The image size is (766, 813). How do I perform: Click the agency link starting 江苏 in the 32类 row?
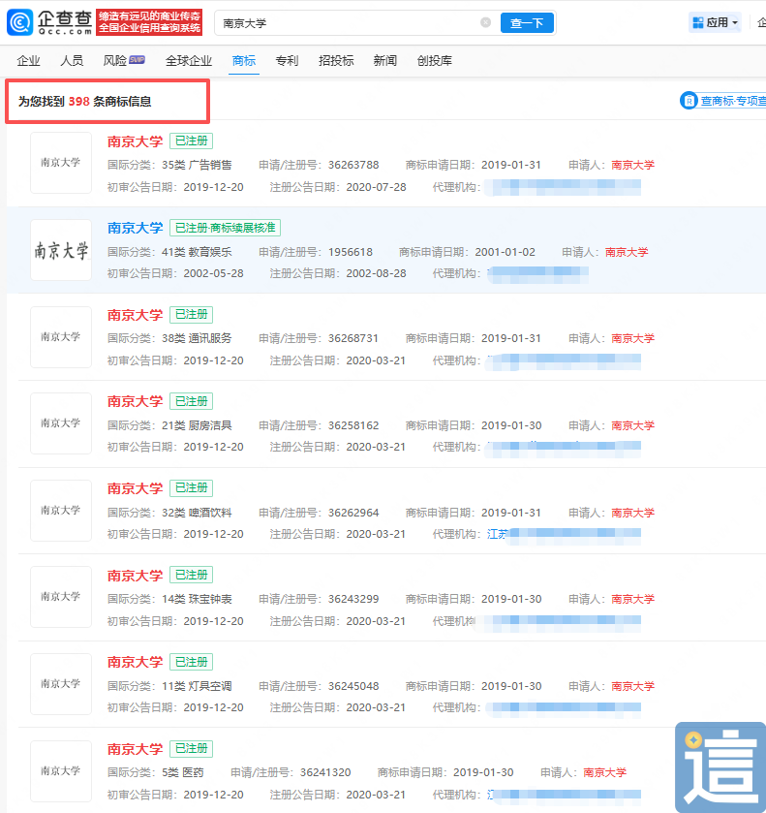click(564, 534)
